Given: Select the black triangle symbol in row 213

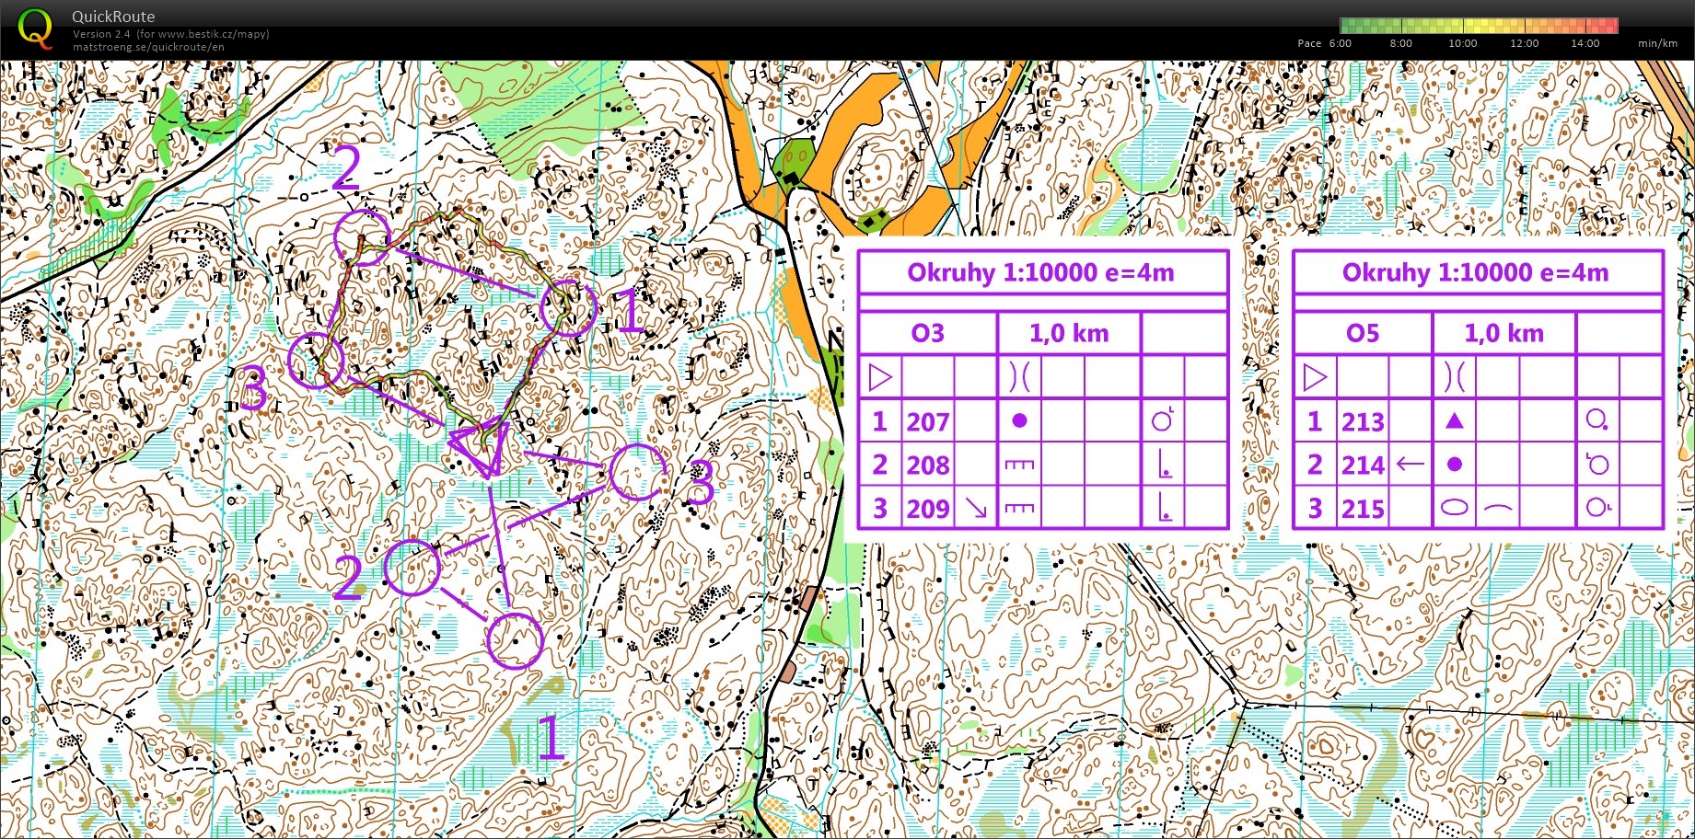Looking at the screenshot, I should pos(1455,420).
